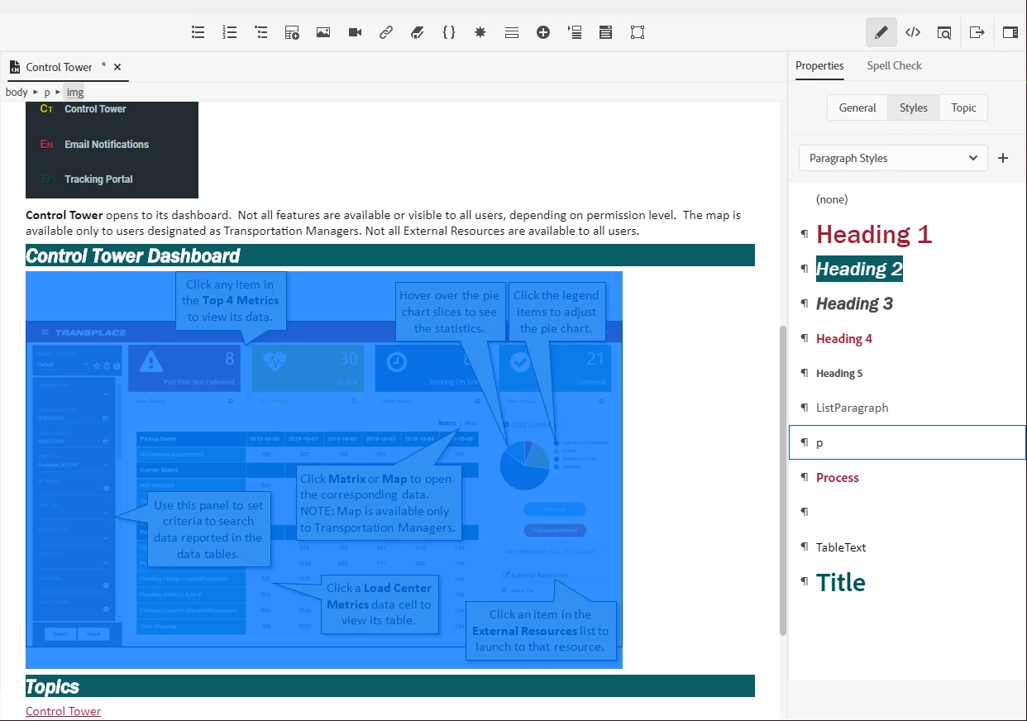Viewport: 1027px width, 721px height.
Task: Switch to the Spell Check tab
Action: pos(894,65)
